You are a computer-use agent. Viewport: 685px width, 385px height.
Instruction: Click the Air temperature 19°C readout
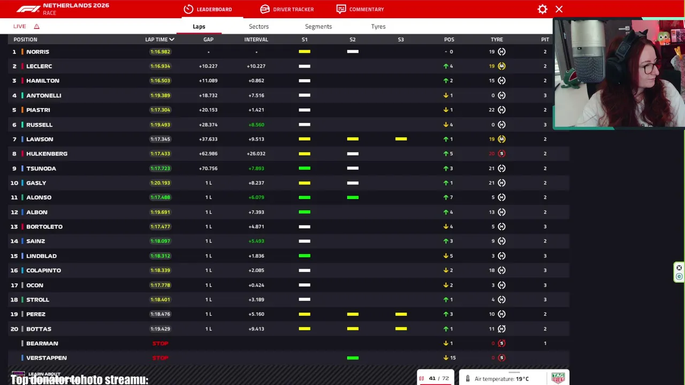pos(501,379)
